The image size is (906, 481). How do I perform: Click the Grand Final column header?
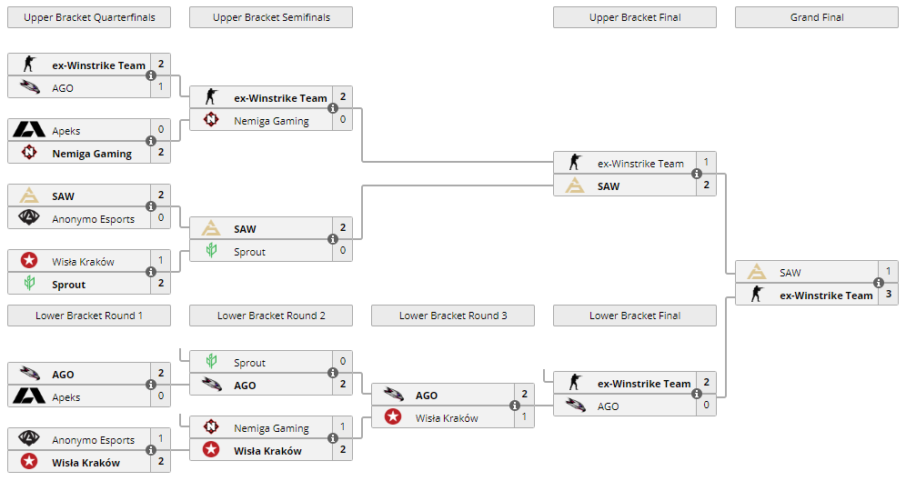pyautogui.click(x=817, y=17)
